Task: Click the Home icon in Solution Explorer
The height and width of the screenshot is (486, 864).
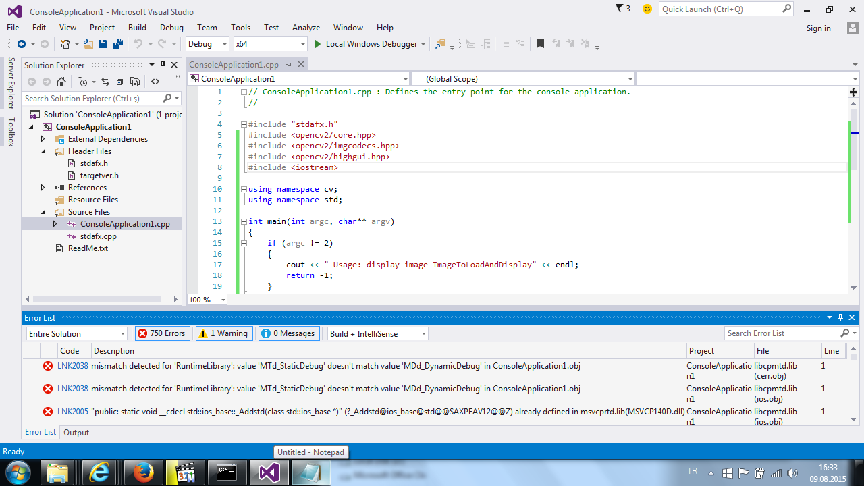Action: [61, 82]
